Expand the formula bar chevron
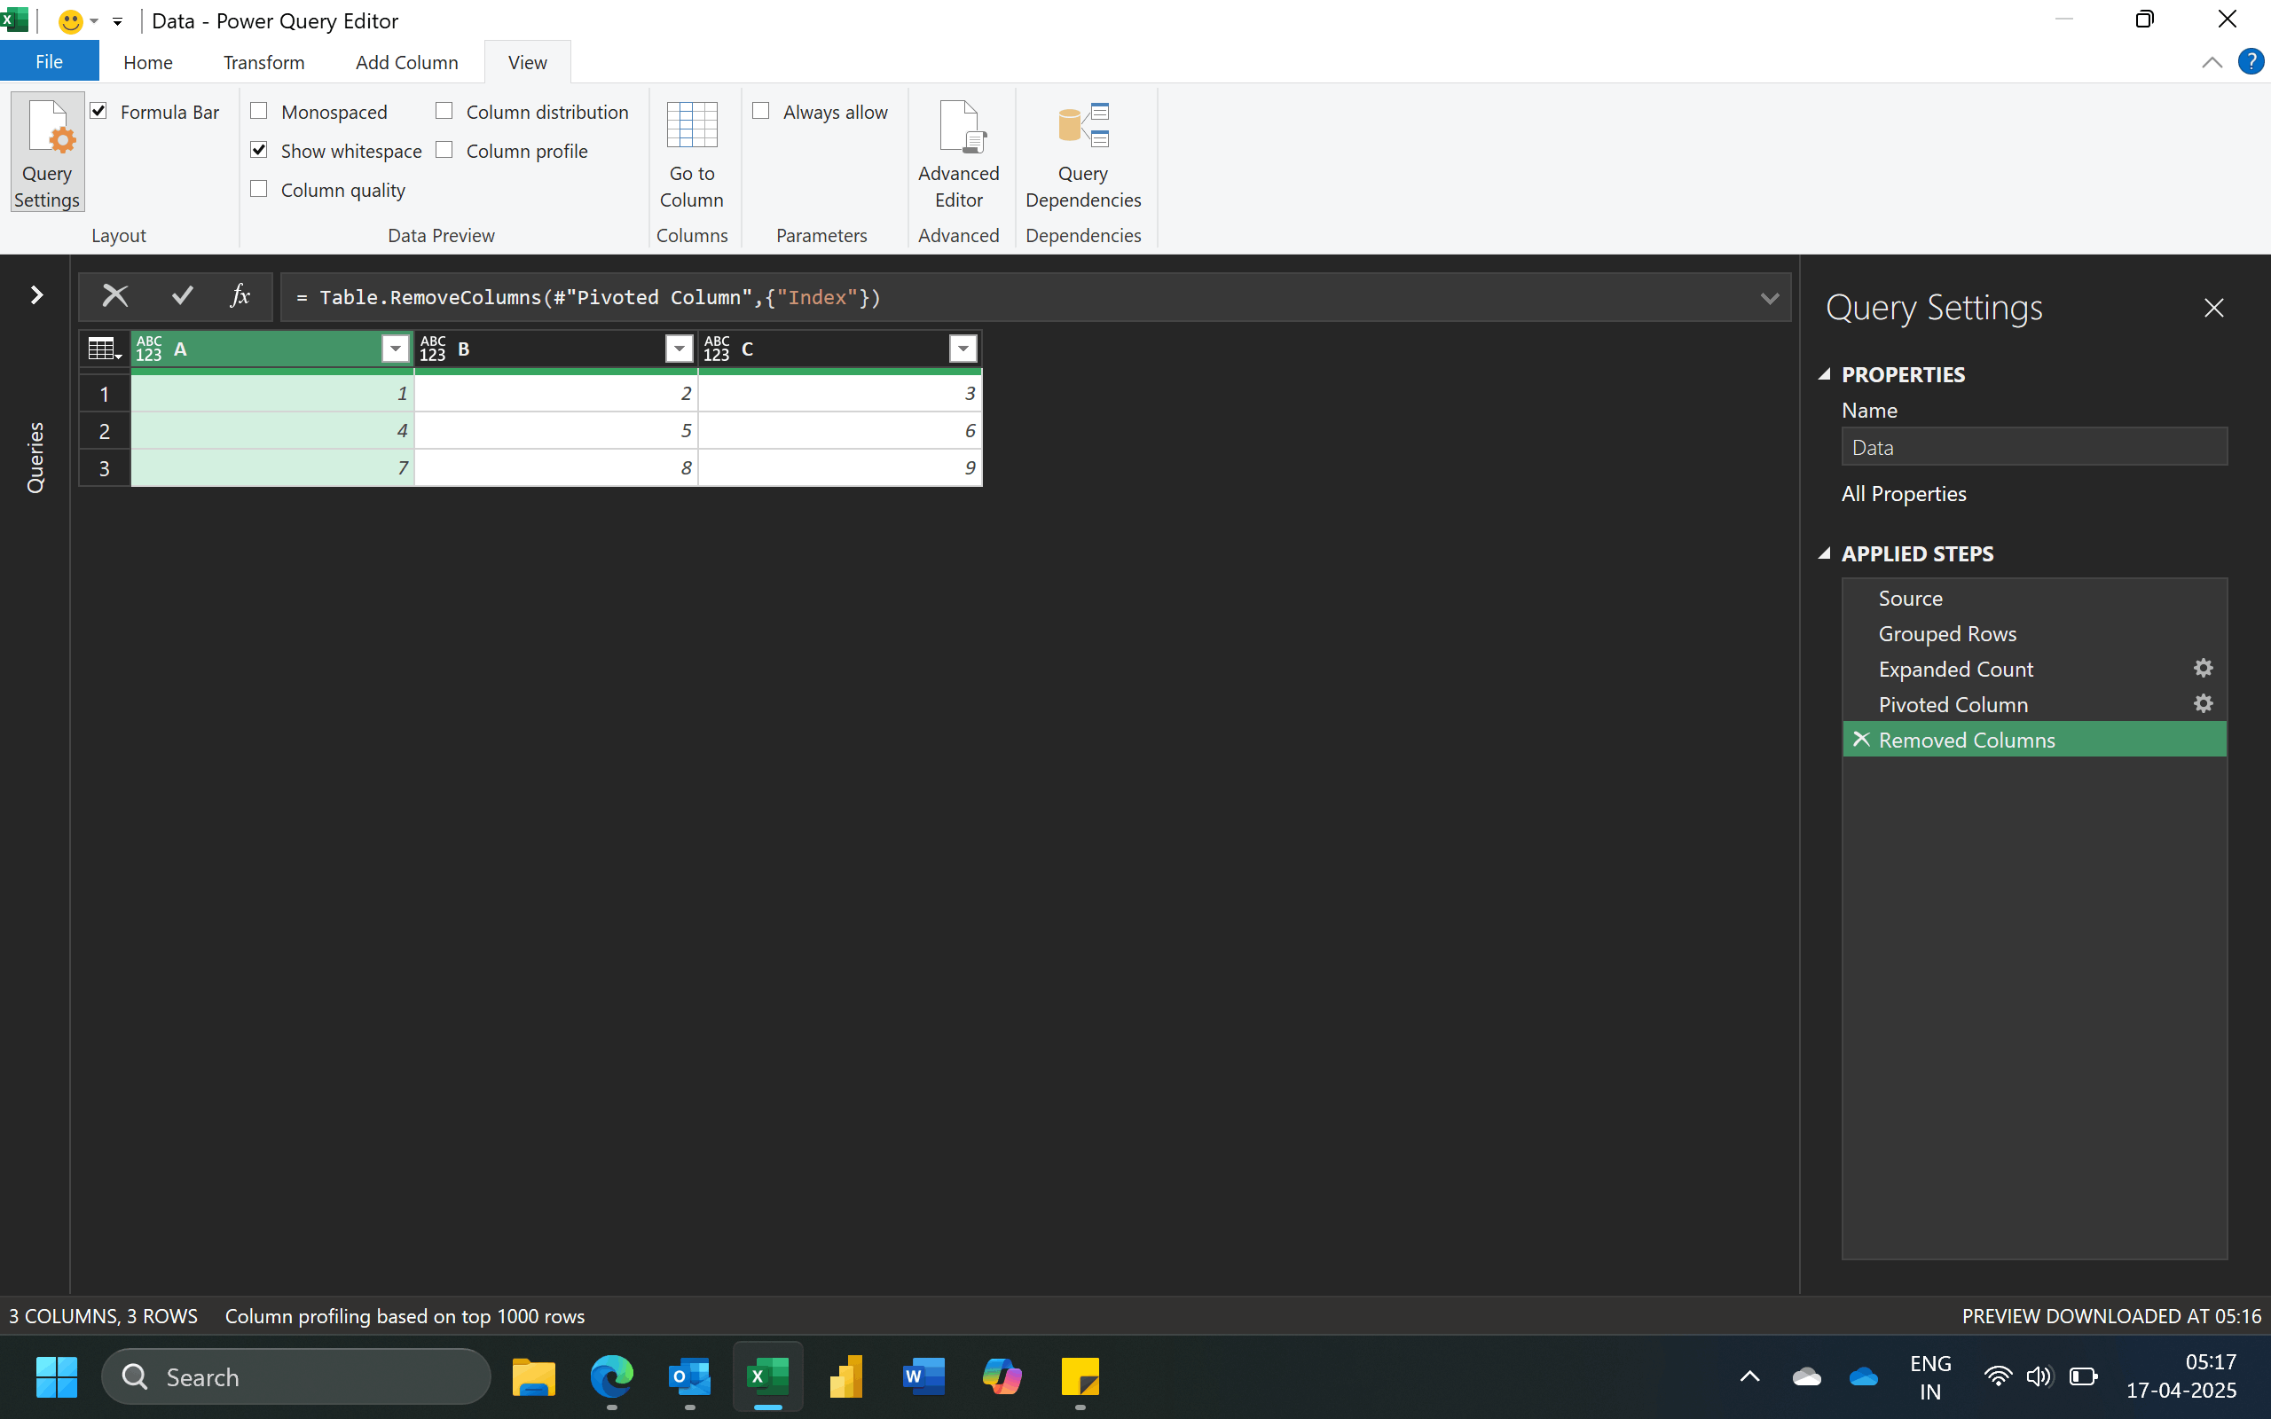The height and width of the screenshot is (1419, 2271). tap(1769, 299)
